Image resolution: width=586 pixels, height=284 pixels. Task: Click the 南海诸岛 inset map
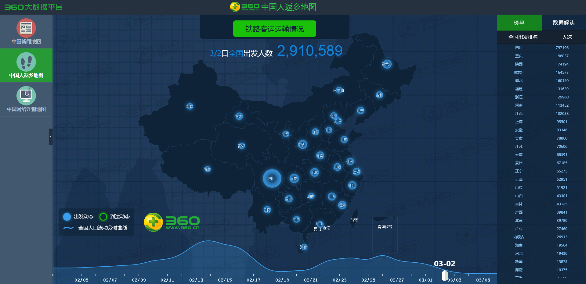tap(385, 235)
